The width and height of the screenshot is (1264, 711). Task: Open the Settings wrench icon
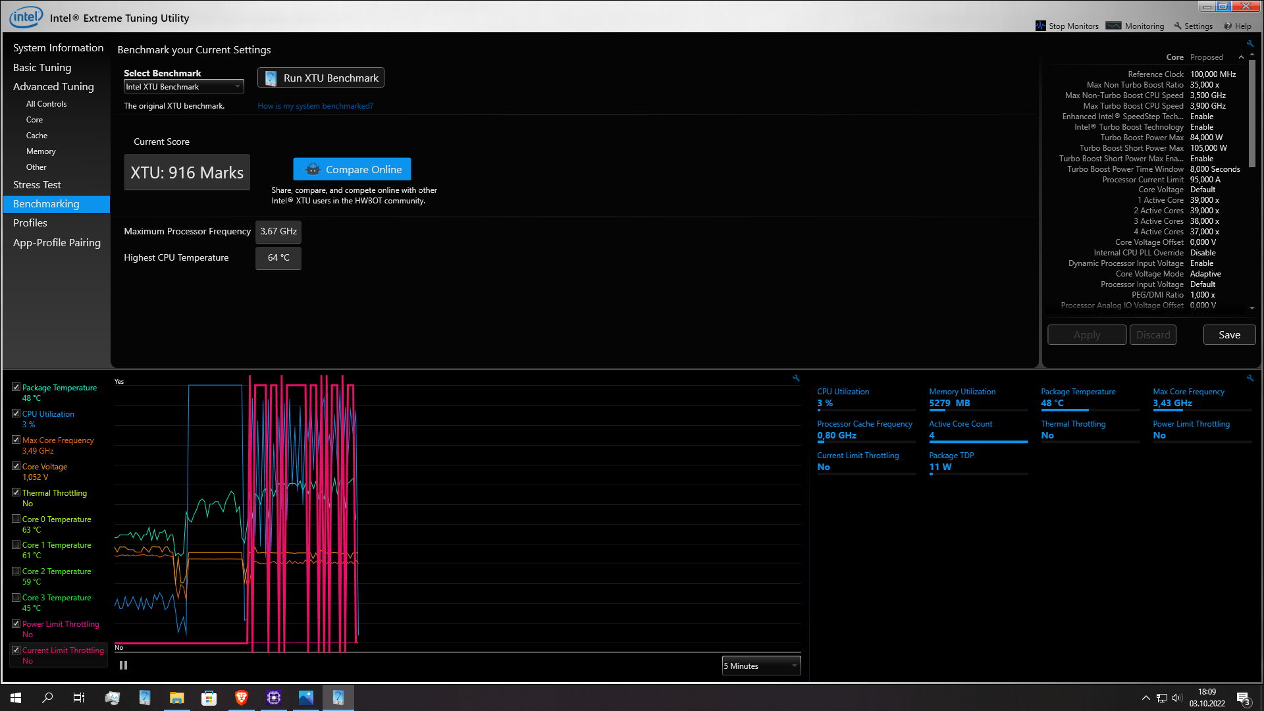[x=1178, y=26]
